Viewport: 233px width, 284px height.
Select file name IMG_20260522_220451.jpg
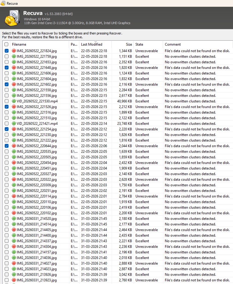pyautogui.click(x=37, y=168)
